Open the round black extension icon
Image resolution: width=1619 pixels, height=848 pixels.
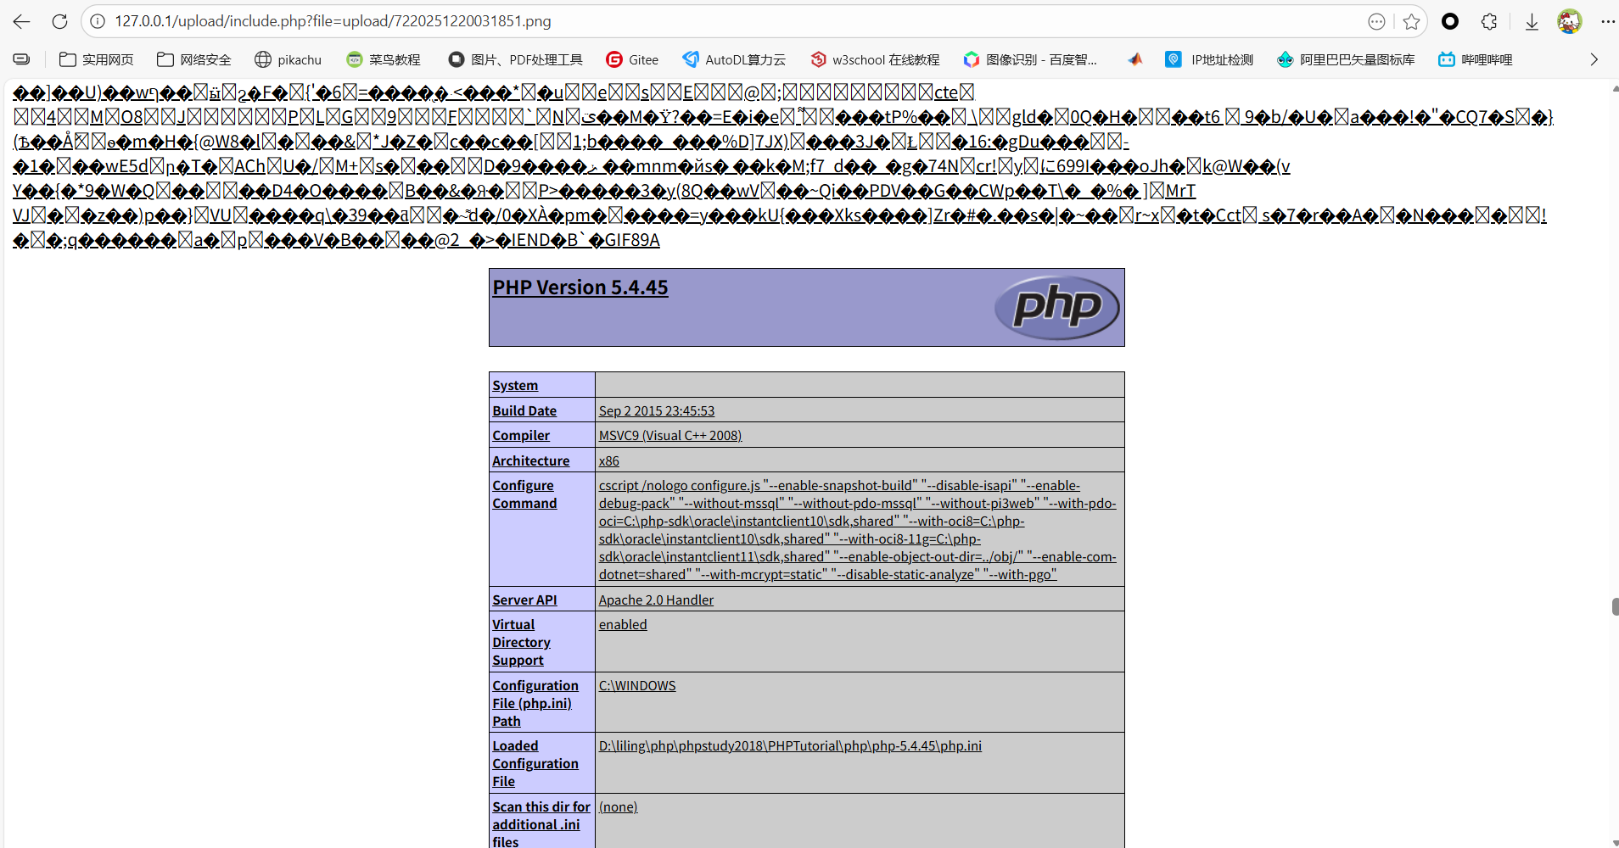(1450, 22)
